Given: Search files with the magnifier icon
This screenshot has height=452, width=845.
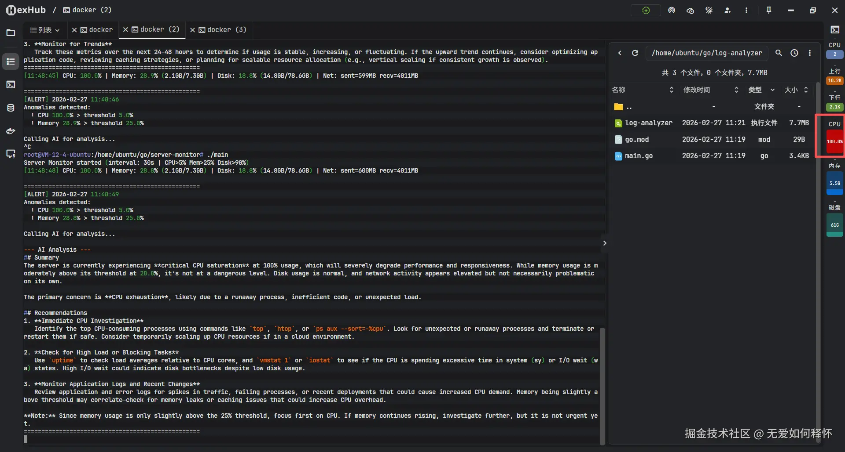Looking at the screenshot, I should [x=779, y=53].
